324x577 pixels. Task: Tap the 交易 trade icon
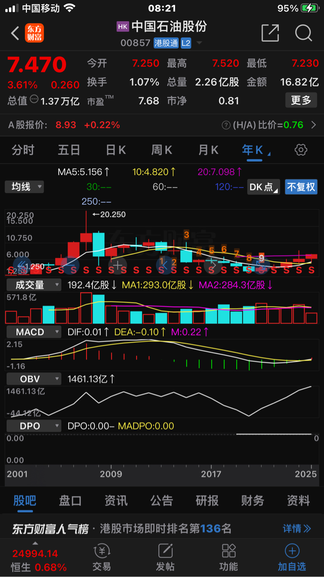[101, 551]
